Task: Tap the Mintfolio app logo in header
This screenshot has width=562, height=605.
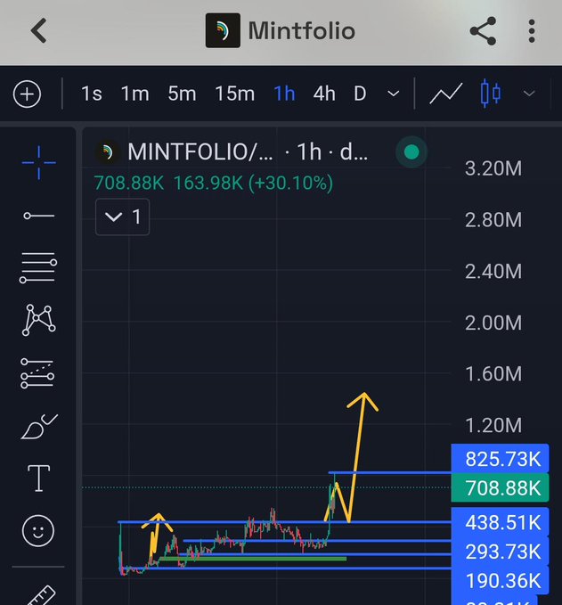Action: (223, 30)
